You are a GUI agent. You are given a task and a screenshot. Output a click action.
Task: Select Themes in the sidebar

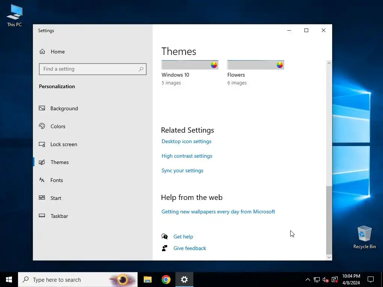point(59,162)
